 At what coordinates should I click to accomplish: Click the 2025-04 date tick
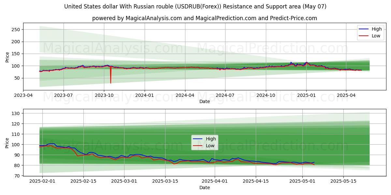346,96
